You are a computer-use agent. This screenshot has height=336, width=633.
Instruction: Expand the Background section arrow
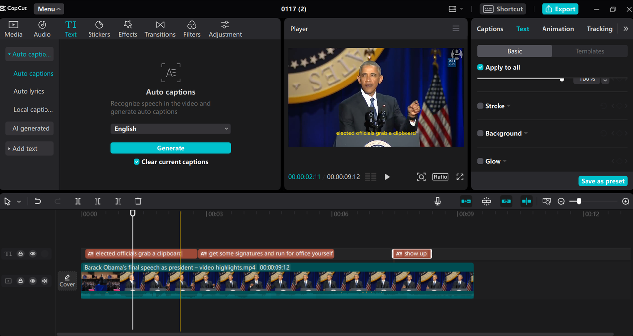tap(526, 134)
